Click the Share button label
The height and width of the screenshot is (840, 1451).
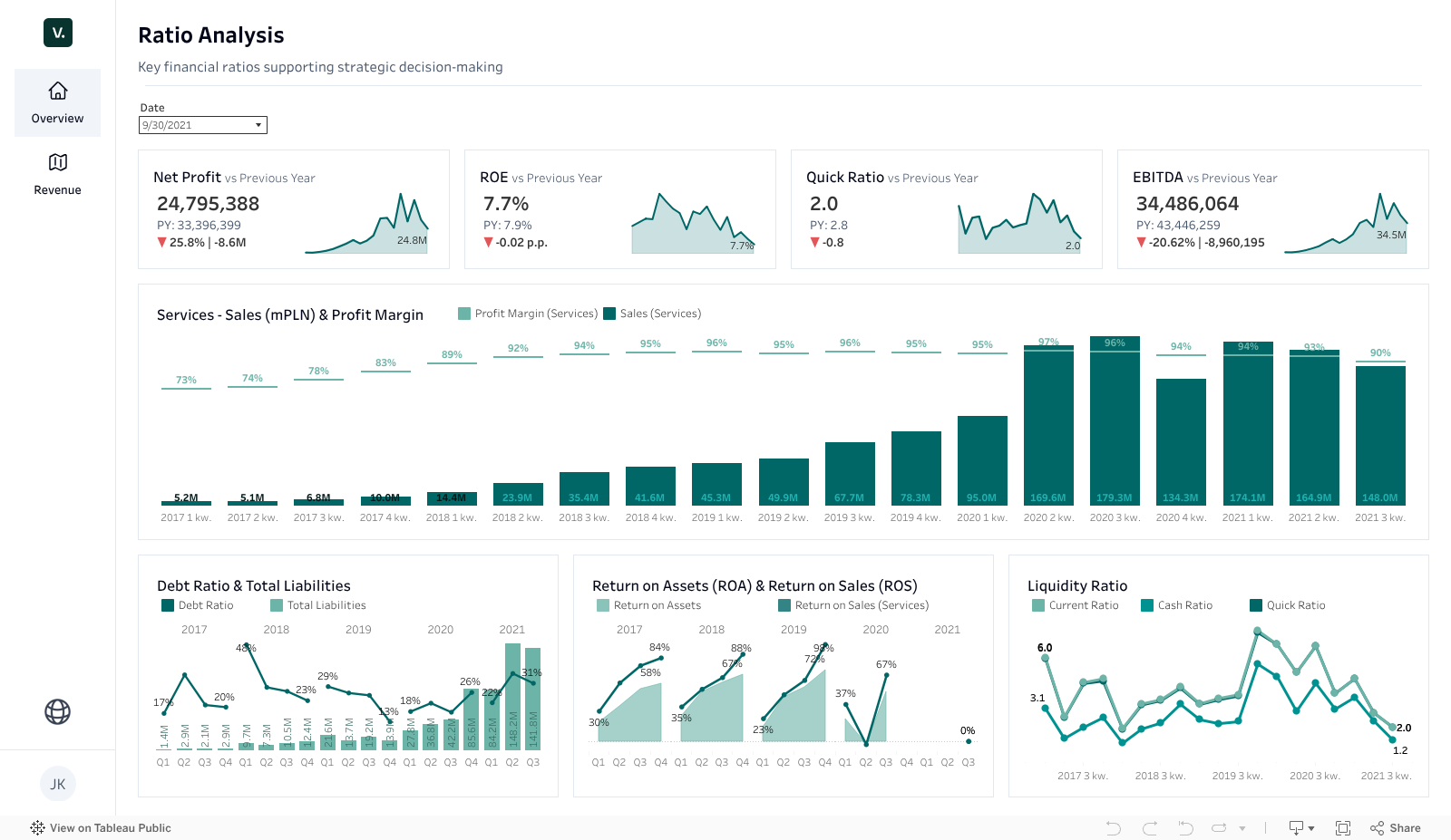(1406, 827)
